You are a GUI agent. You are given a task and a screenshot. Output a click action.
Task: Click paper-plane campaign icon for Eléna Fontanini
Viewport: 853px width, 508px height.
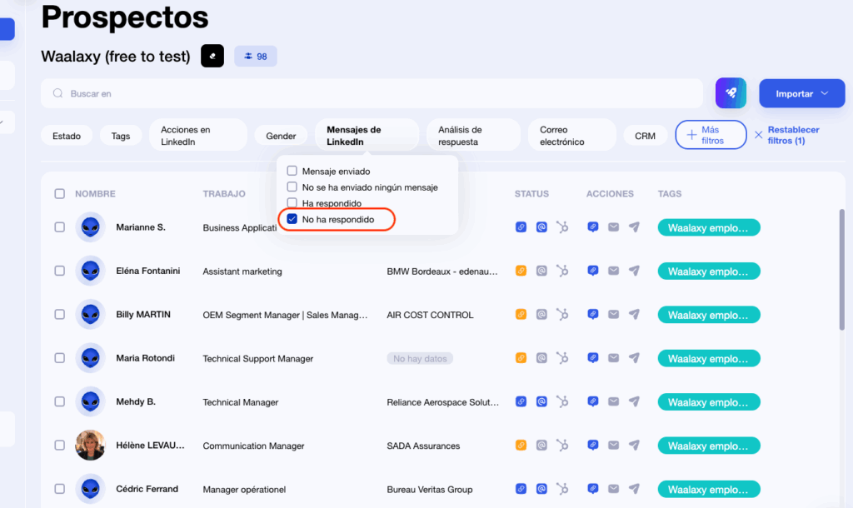[634, 271]
